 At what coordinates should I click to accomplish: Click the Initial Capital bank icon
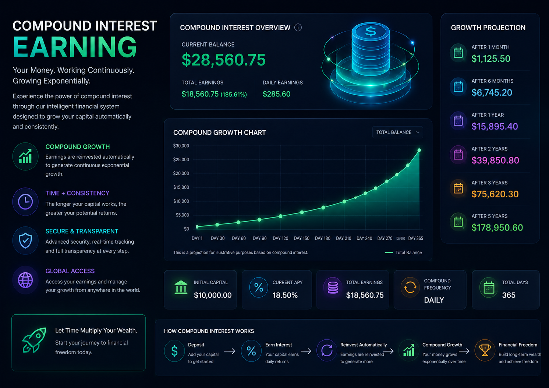(181, 288)
